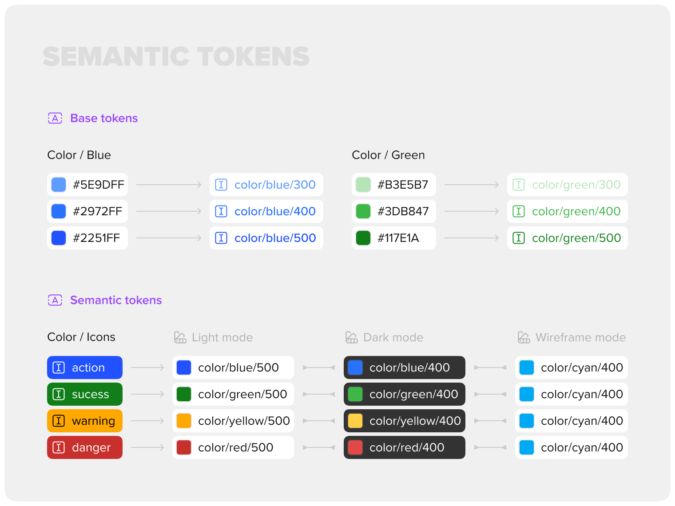
Task: Click the Dark mode palette icon
Action: tap(352, 337)
